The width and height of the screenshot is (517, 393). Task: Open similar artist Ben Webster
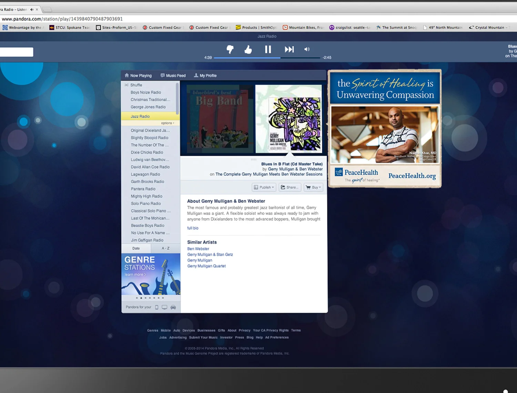[x=198, y=249]
